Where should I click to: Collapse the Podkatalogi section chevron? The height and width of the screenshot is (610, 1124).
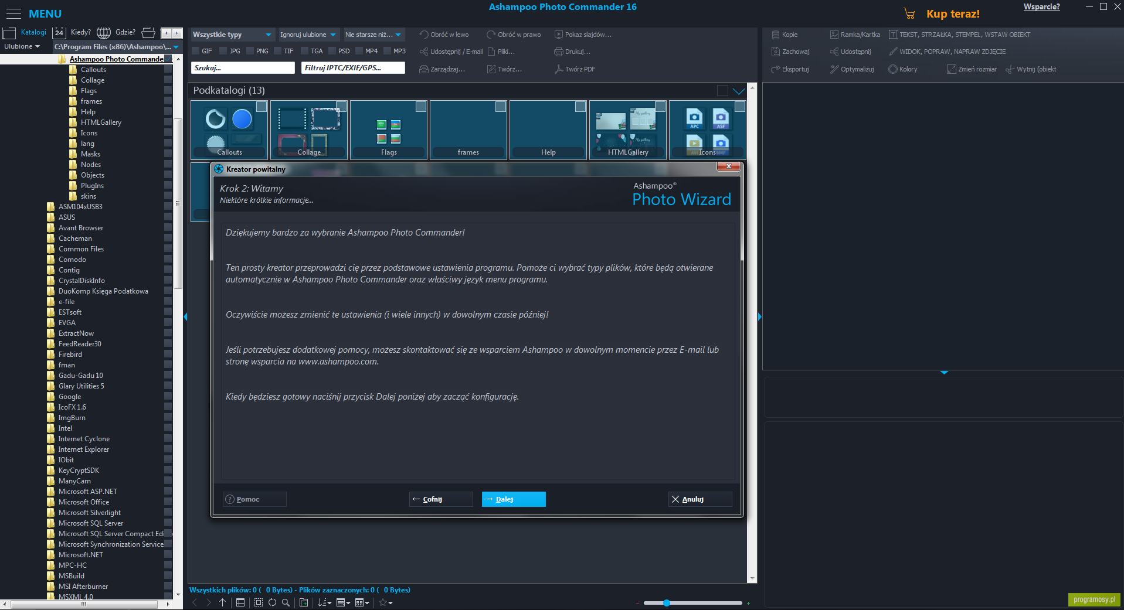click(739, 91)
